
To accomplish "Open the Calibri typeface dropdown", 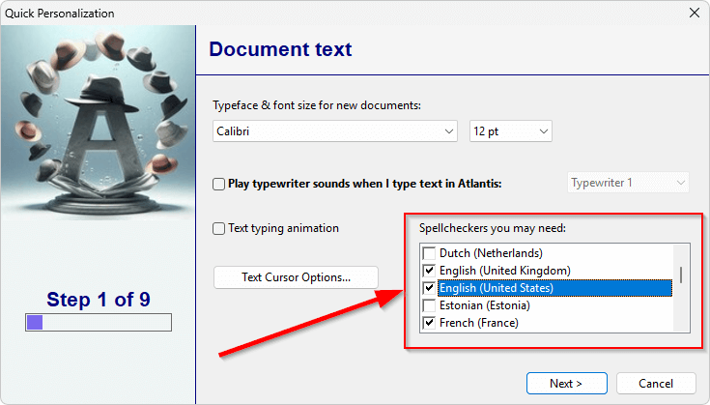I will pyautogui.click(x=449, y=131).
